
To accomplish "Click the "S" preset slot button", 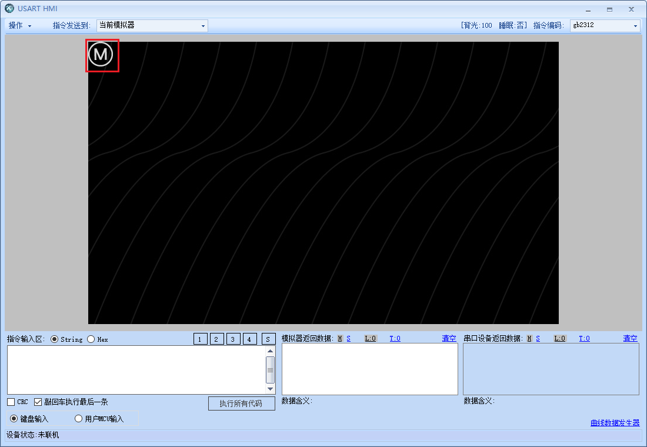I will pos(268,339).
